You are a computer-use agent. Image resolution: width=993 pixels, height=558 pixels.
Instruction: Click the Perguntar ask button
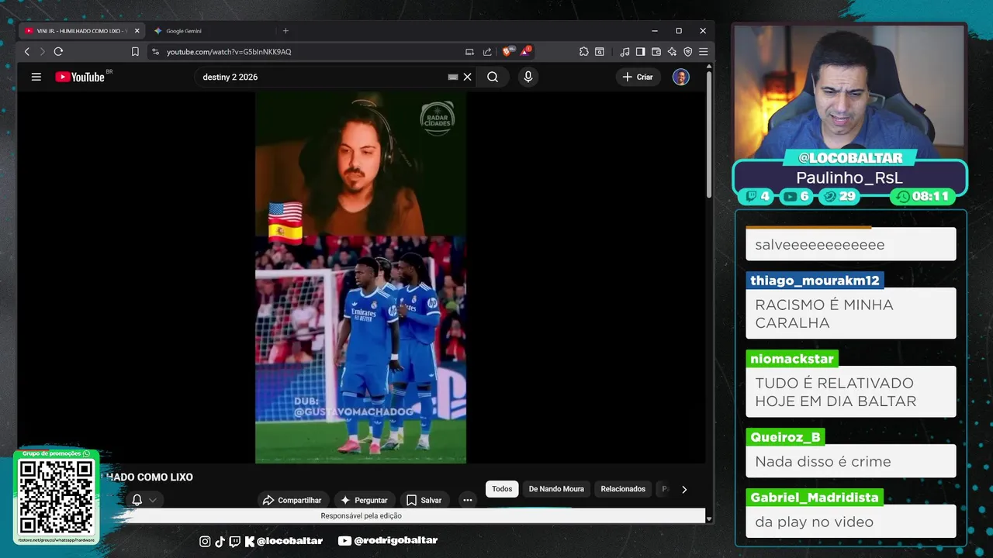(x=364, y=500)
